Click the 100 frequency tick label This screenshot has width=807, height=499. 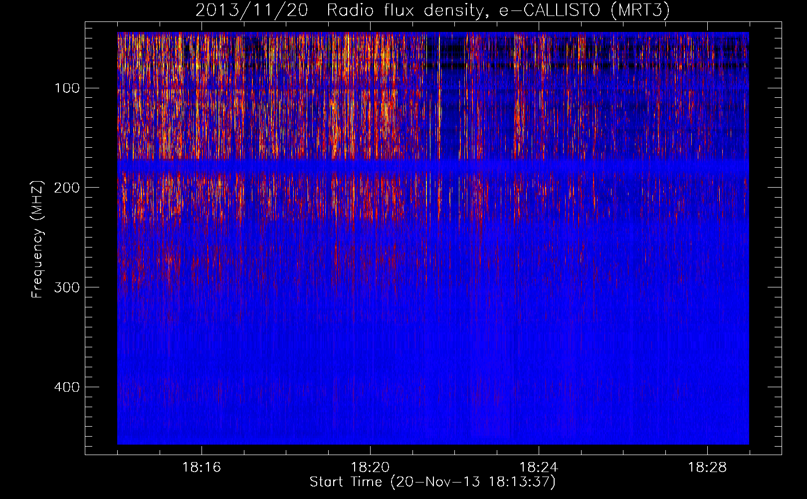(67, 88)
